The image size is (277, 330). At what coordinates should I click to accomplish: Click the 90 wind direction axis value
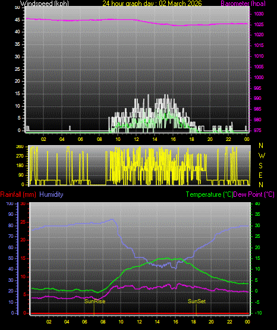21,175
